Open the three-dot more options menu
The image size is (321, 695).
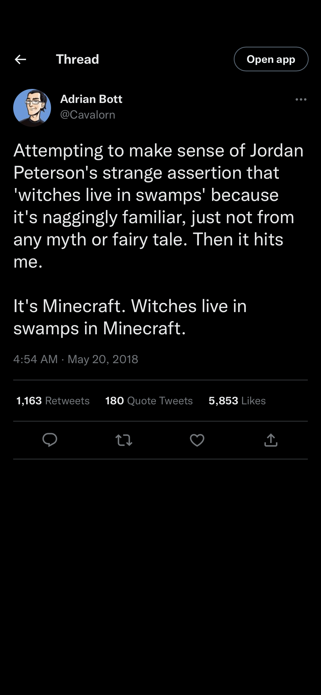(301, 99)
